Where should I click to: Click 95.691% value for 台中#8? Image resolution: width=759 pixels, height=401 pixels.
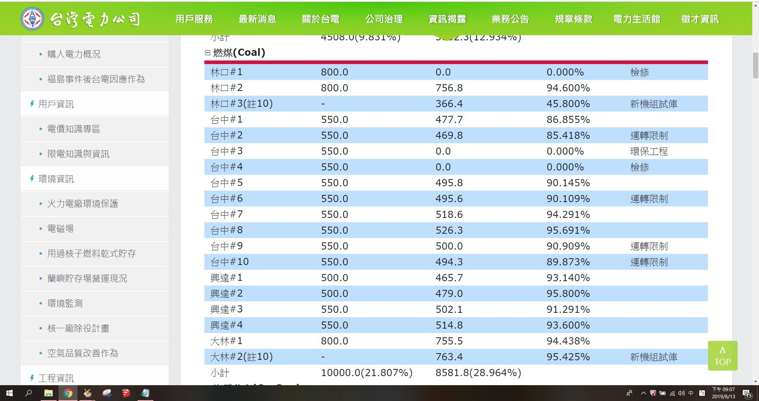point(568,230)
